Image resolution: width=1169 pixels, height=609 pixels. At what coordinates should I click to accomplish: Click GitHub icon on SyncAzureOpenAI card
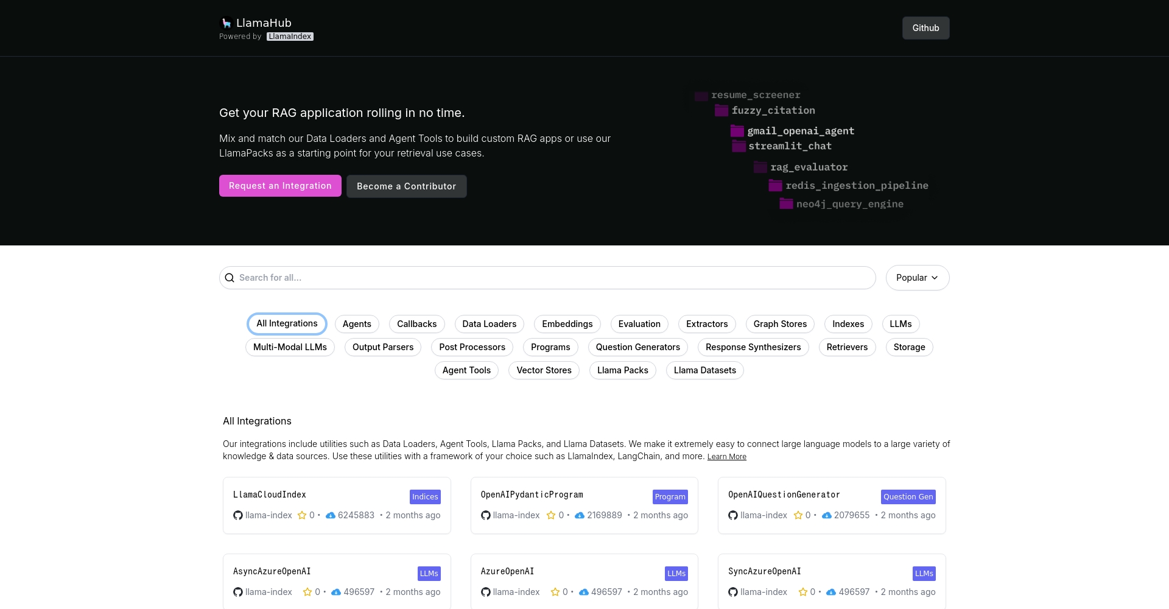(733, 592)
